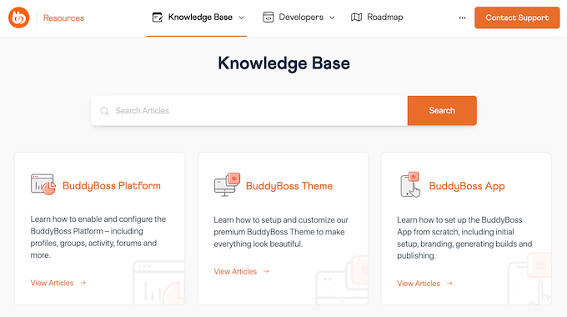View Articles for BuddyBoss Platform
Viewport: 567px width, 317px height.
pyautogui.click(x=52, y=283)
